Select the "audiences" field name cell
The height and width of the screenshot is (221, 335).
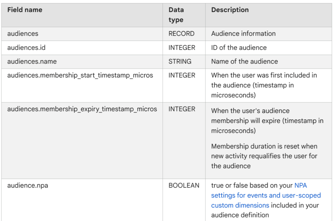tap(23, 33)
